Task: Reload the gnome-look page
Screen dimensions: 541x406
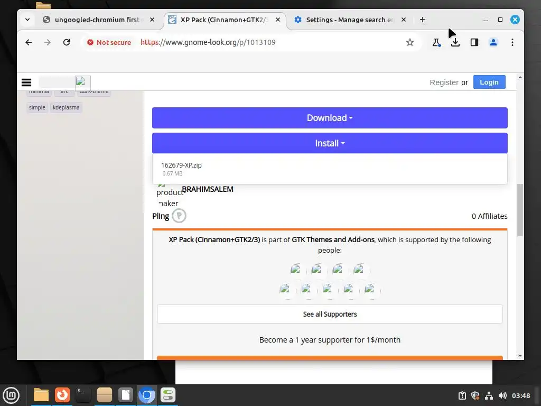Action: coord(67,42)
